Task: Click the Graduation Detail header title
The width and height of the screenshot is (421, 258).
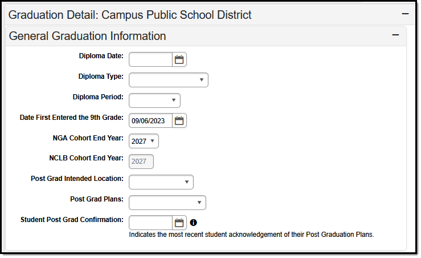Action: pyautogui.click(x=130, y=14)
